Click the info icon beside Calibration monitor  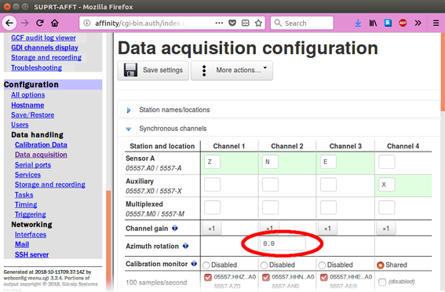click(x=194, y=264)
